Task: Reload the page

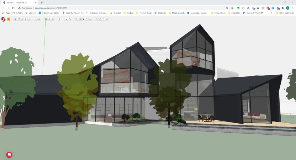Action: (x=13, y=8)
